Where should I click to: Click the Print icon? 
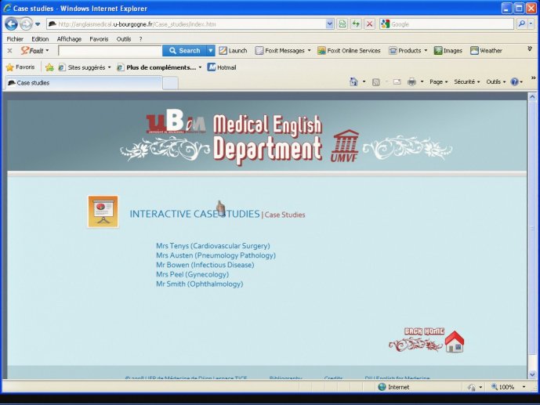coord(411,82)
